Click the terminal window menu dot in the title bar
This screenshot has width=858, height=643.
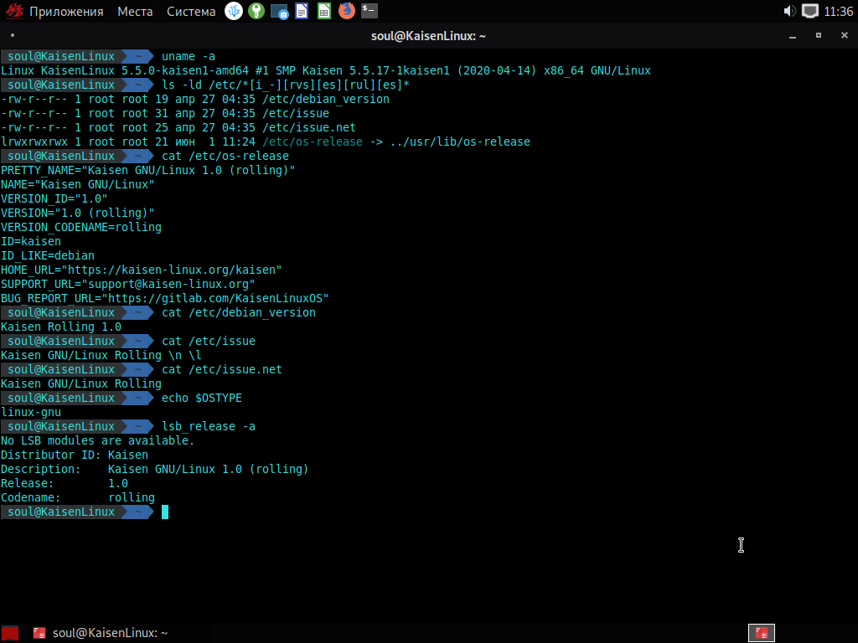(13, 35)
